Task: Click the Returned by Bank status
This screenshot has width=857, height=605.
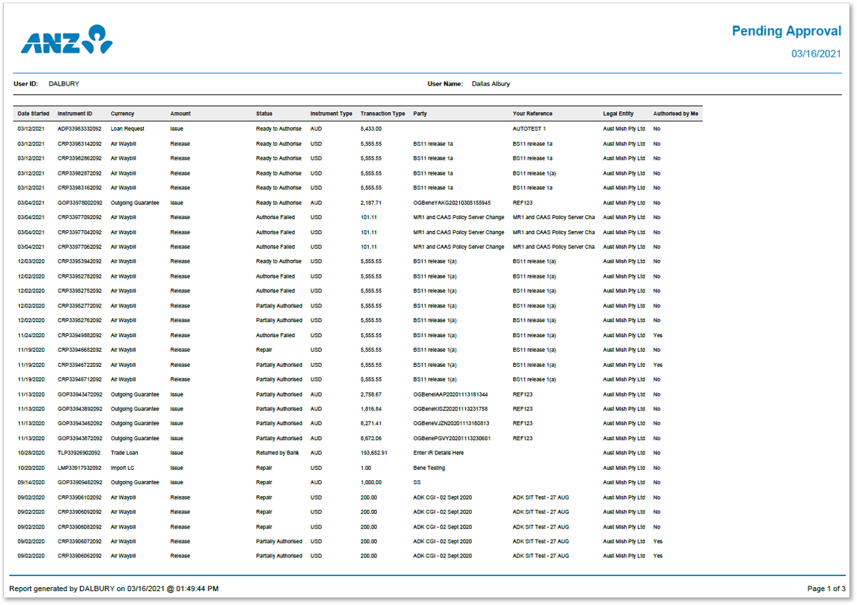Action: click(x=277, y=453)
